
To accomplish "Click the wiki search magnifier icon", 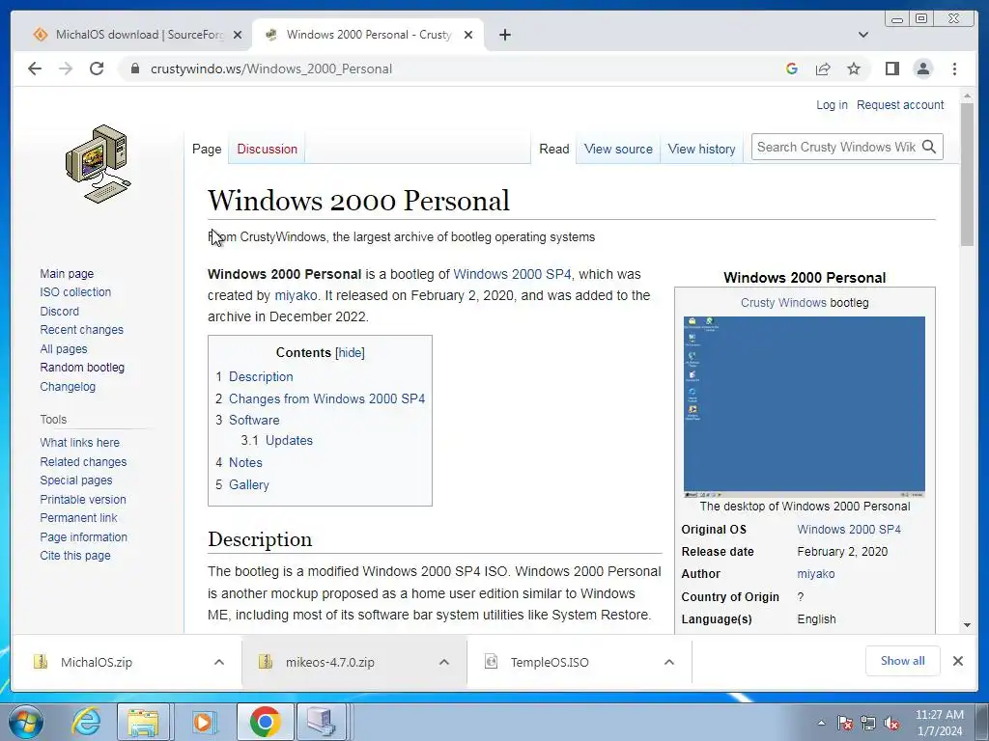I will click(x=928, y=147).
